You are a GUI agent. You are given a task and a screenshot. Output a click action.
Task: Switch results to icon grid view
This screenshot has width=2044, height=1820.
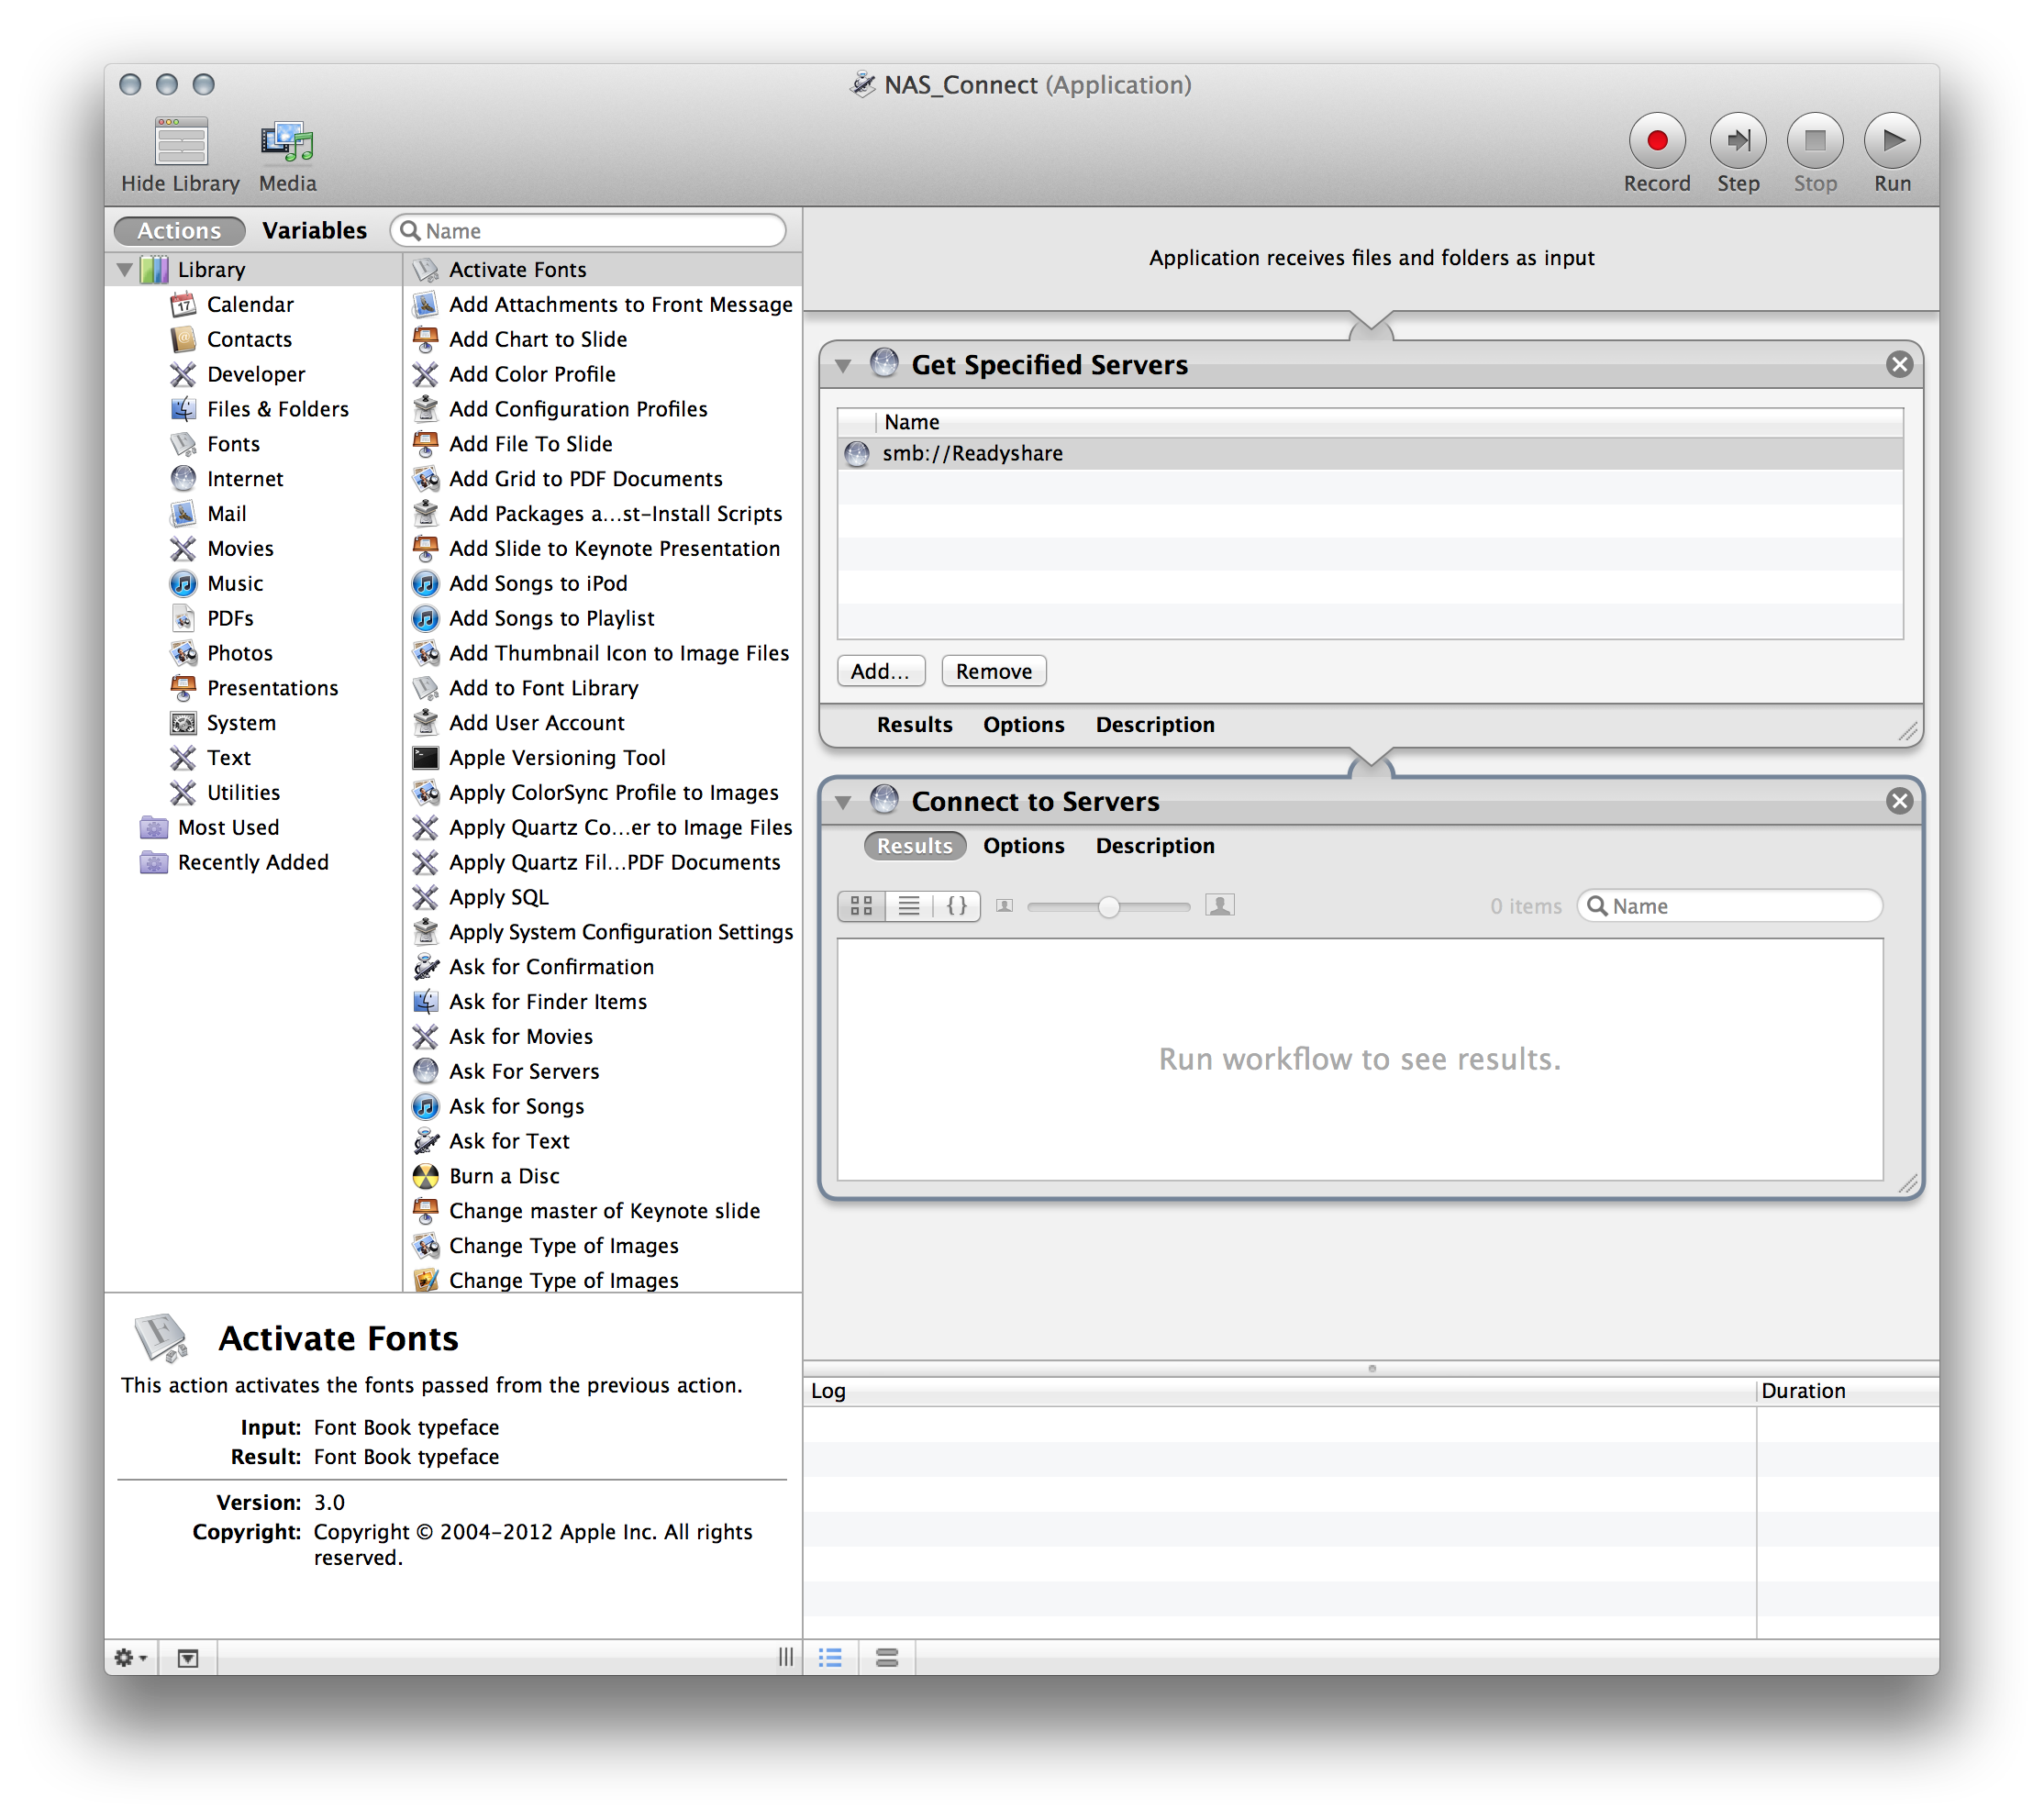[861, 906]
